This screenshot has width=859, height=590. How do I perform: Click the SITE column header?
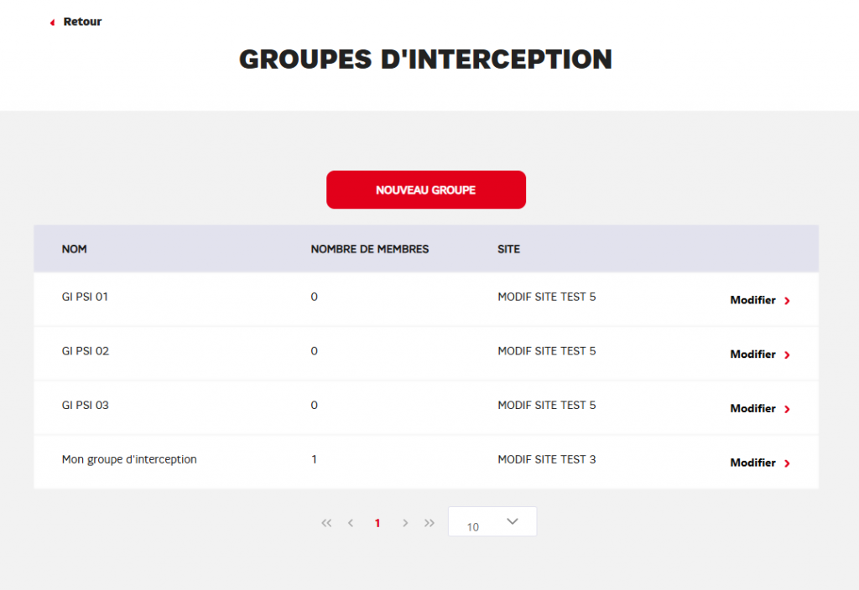click(508, 249)
